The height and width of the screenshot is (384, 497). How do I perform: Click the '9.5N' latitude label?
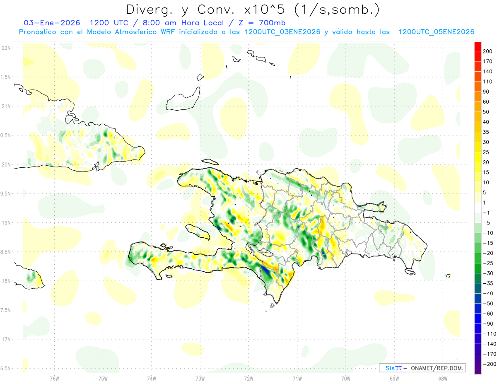6,193
